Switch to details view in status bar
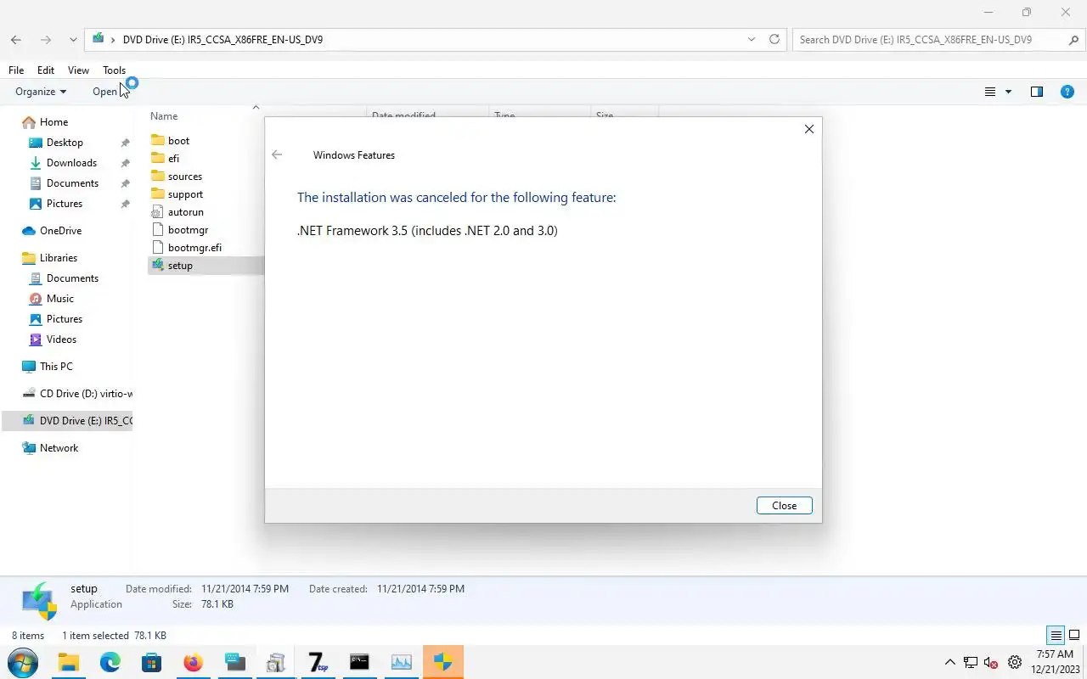Screen dimensions: 1087x679 click(1056, 635)
